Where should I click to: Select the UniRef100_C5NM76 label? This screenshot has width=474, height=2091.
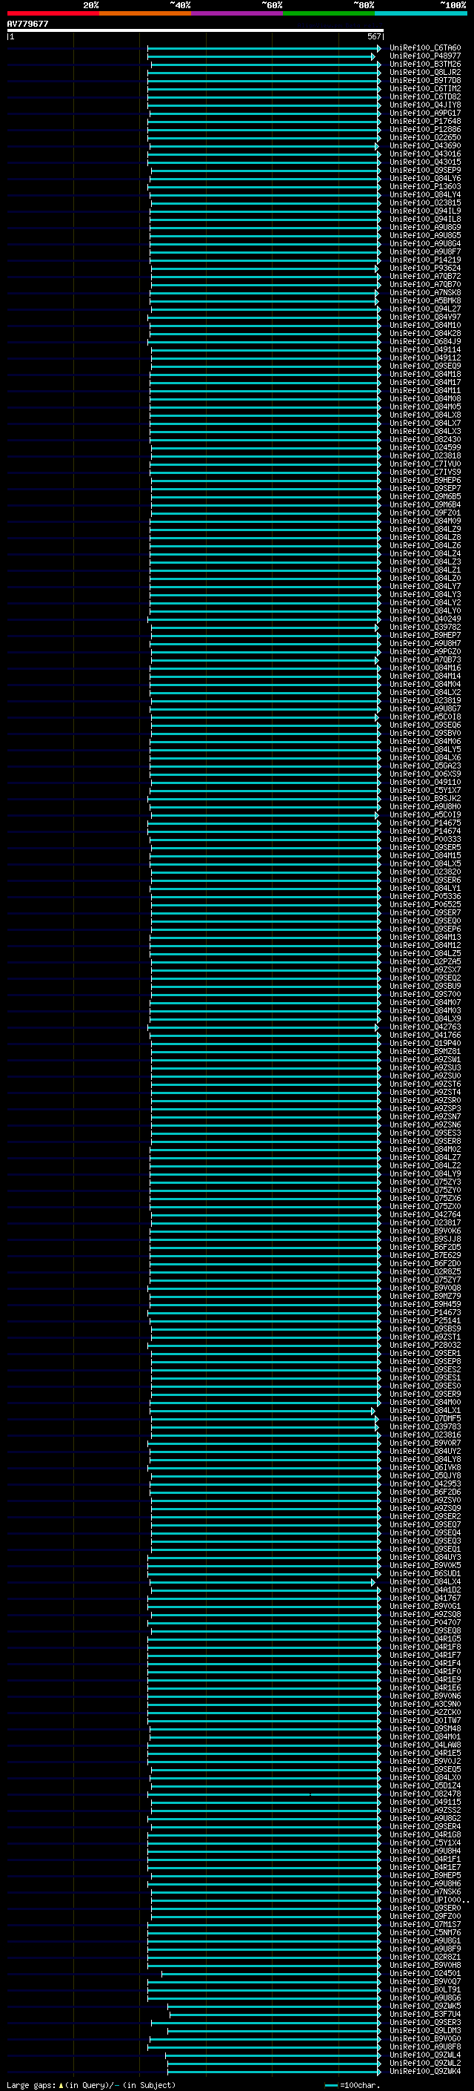(x=424, y=1933)
